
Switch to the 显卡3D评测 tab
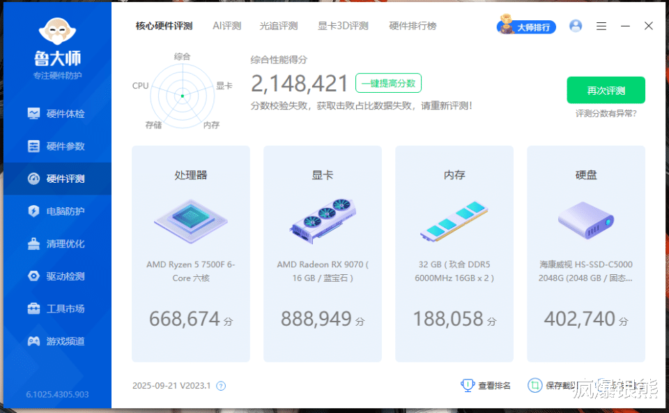point(343,26)
